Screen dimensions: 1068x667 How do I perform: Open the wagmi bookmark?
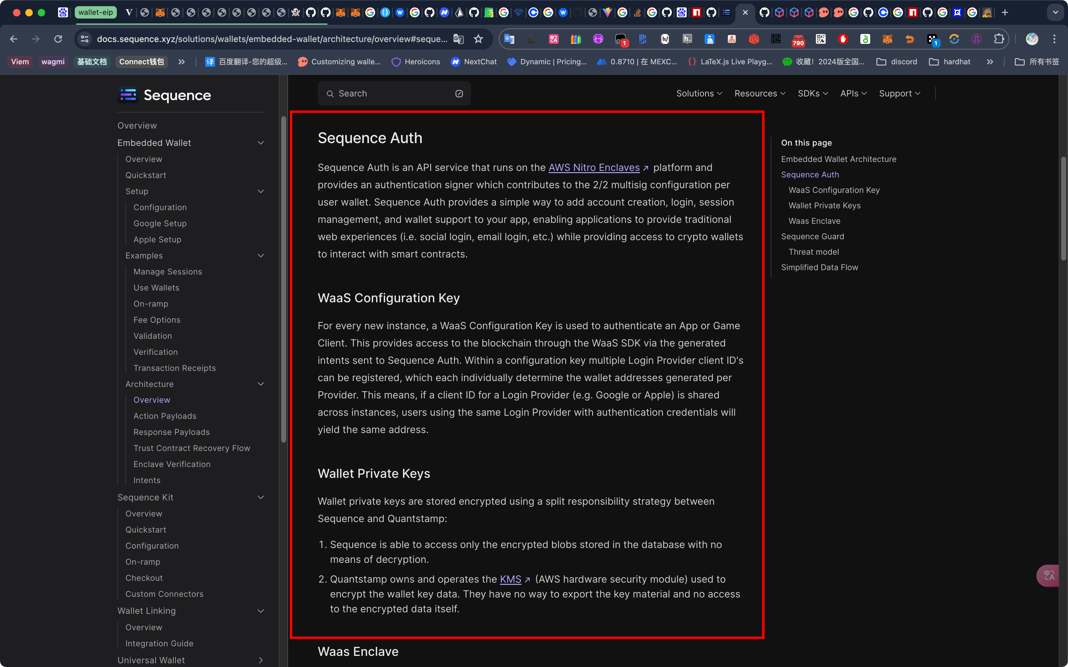point(53,62)
